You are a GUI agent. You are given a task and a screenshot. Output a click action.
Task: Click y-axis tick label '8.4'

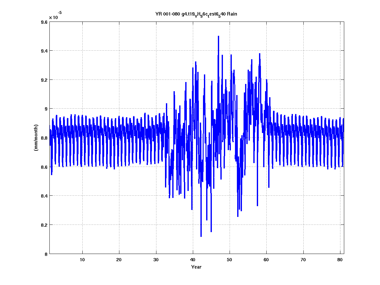click(44, 196)
